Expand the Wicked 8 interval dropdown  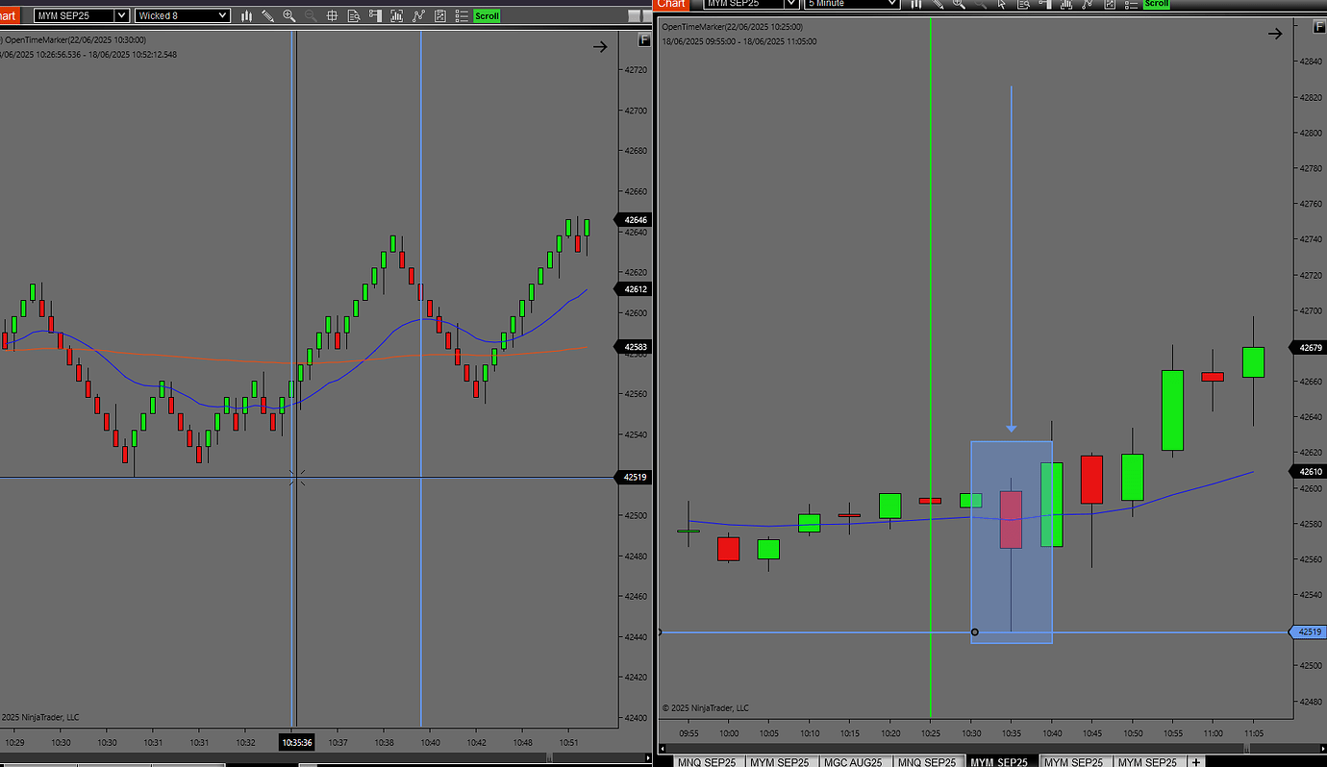(183, 15)
